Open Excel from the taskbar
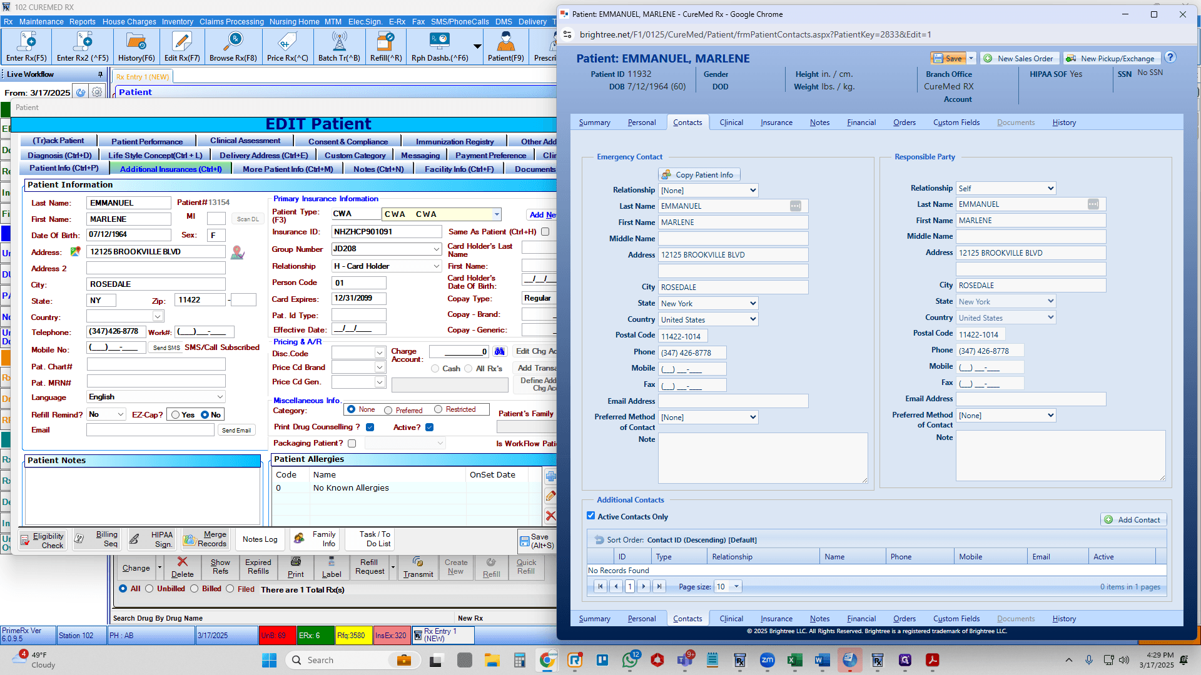This screenshot has height=675, width=1201. pos(794,660)
